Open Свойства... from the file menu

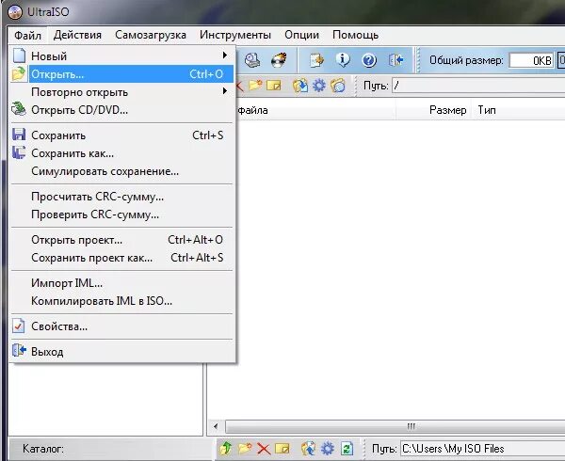click(x=122, y=326)
